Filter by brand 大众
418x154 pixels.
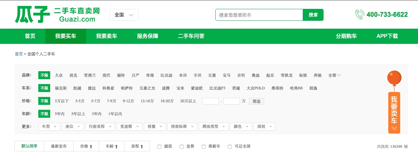pyautogui.click(x=59, y=75)
